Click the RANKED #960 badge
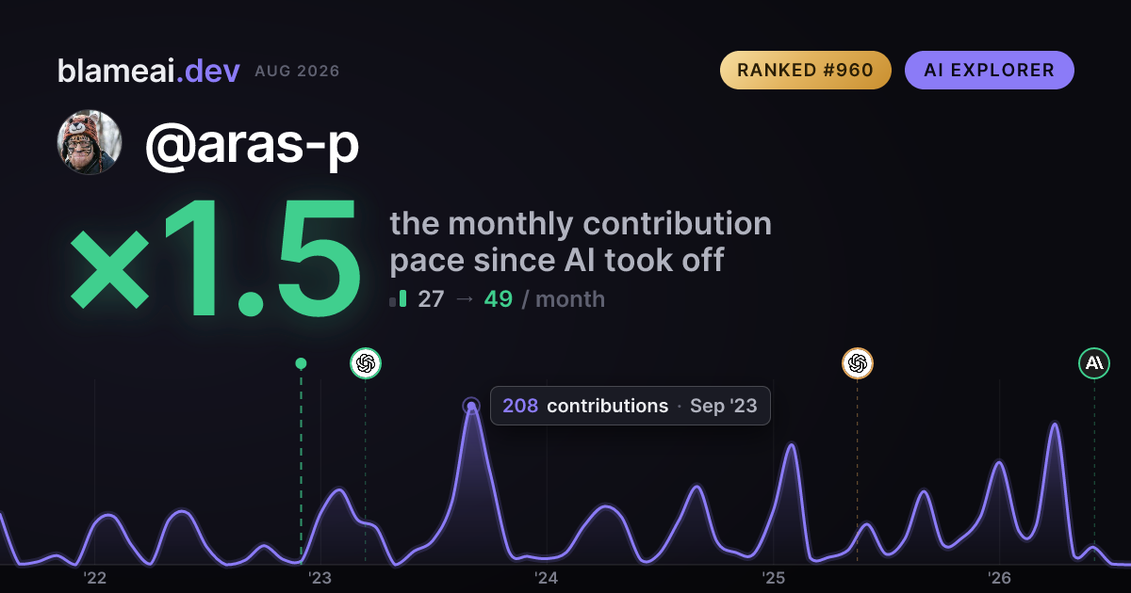1131x593 pixels. tap(806, 71)
